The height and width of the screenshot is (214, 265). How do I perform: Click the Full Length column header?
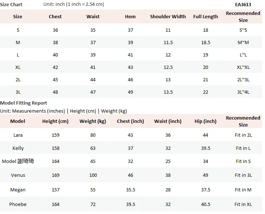pos(206,16)
